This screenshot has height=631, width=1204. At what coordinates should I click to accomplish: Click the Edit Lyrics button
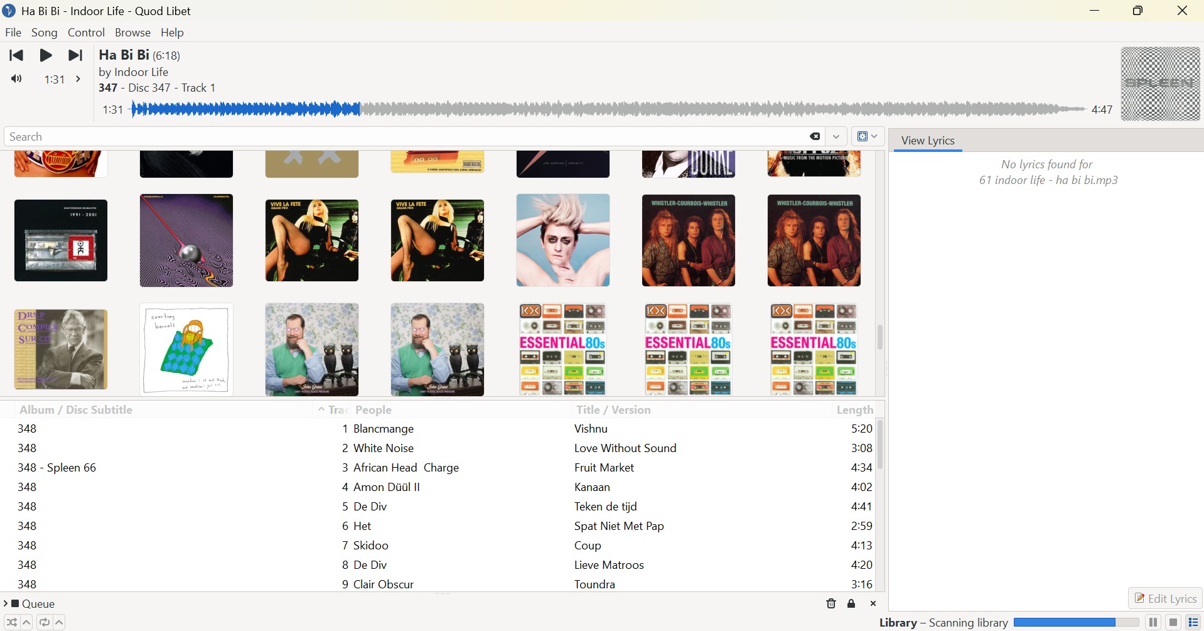[1165, 598]
